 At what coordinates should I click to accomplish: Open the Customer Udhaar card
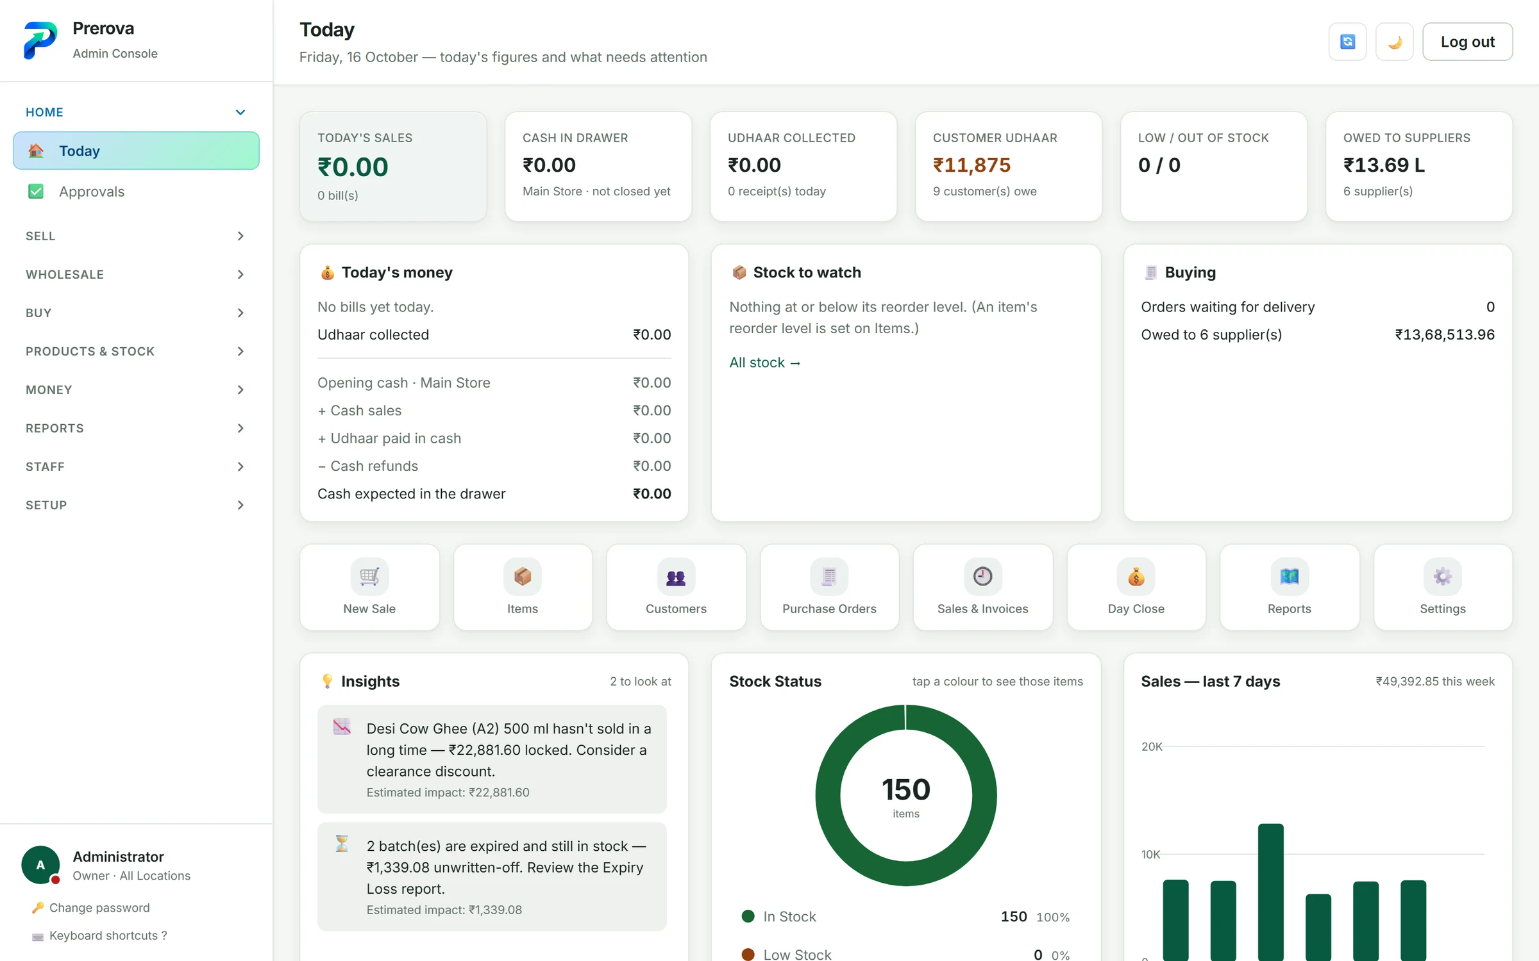1009,167
